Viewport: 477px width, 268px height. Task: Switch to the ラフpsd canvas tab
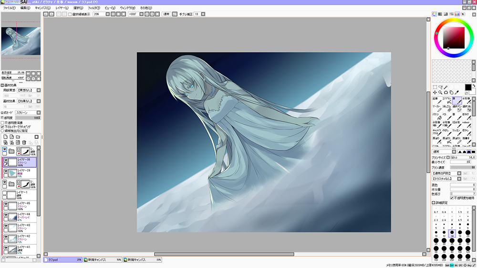[x=62, y=260]
